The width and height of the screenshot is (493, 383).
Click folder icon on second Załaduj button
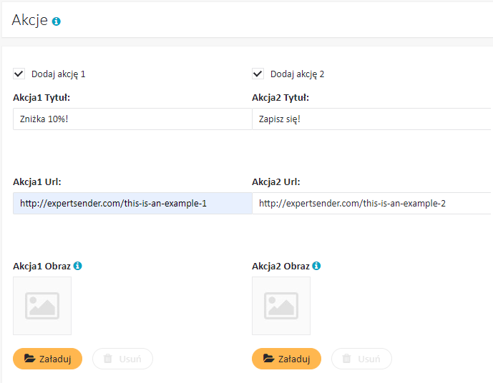(x=269, y=358)
